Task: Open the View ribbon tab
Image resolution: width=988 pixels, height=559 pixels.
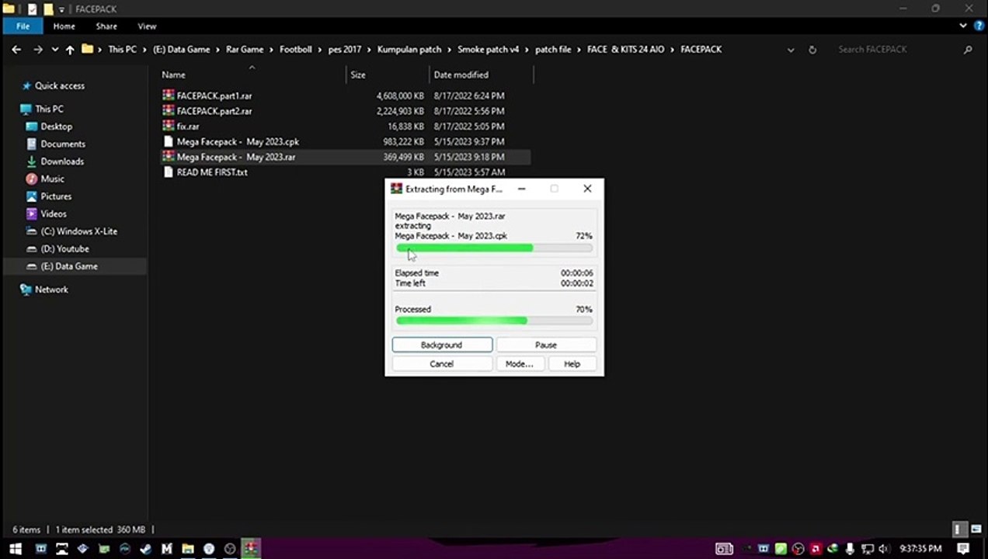Action: coord(147,26)
